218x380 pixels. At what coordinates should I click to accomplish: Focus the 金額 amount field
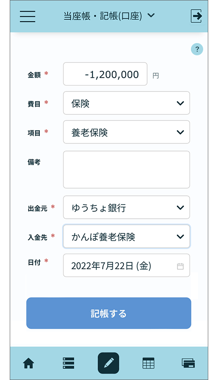[x=105, y=74]
